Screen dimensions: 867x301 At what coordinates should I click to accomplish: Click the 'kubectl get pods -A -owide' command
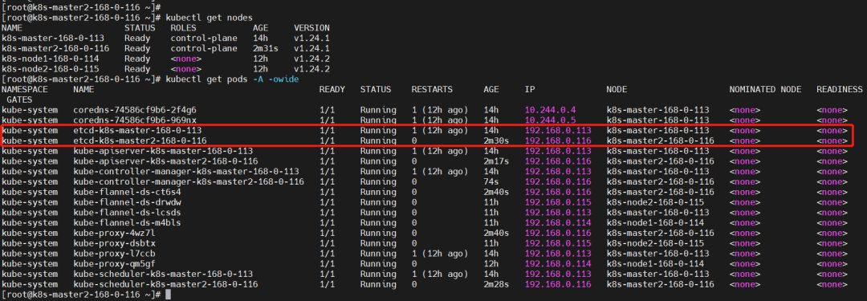(232, 79)
